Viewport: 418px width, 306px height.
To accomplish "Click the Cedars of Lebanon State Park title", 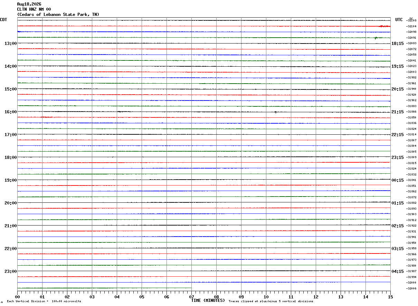I will pos(58,15).
